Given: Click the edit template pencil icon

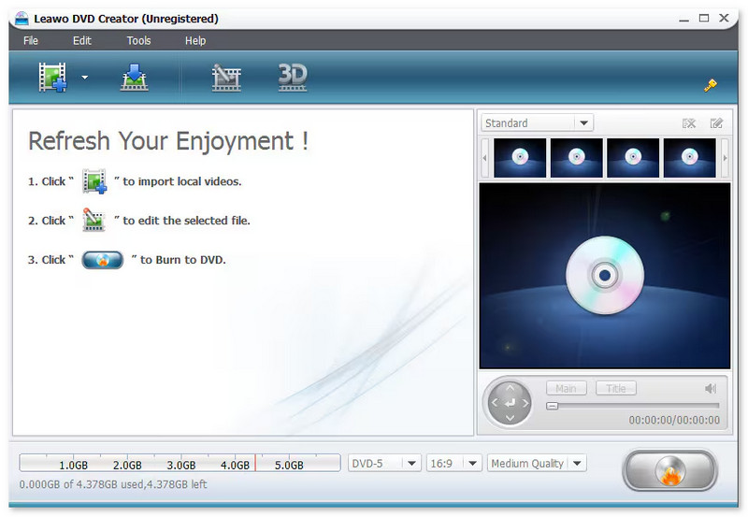Looking at the screenshot, I should click(716, 123).
